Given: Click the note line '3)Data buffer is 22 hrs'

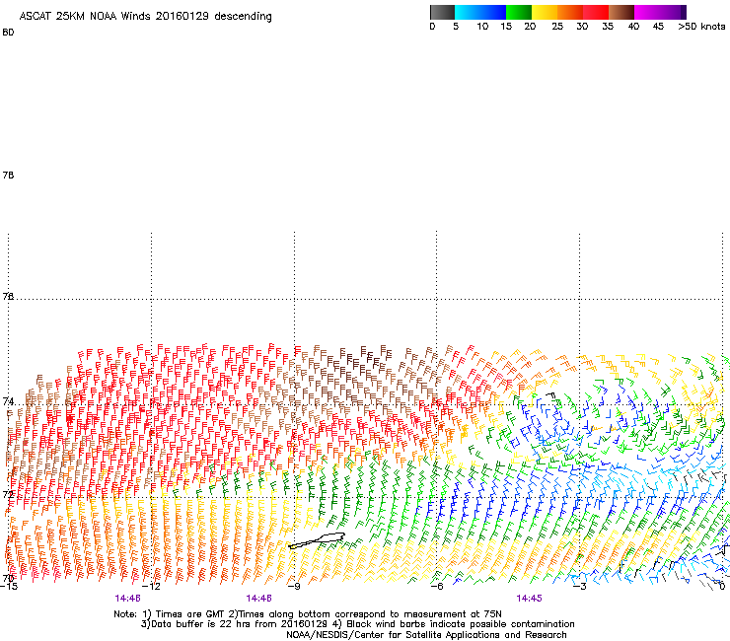Looking at the screenshot, I should pos(357,624).
